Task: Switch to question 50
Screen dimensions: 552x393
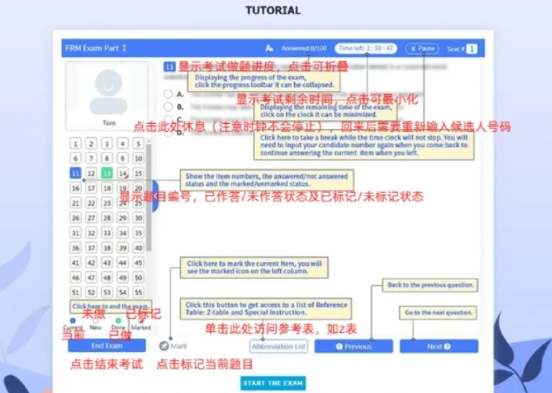Action: coord(139,277)
